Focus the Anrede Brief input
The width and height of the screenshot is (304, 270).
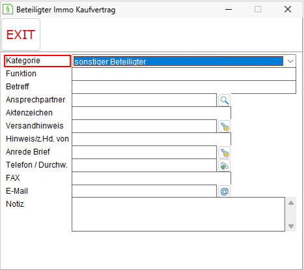tap(144, 153)
